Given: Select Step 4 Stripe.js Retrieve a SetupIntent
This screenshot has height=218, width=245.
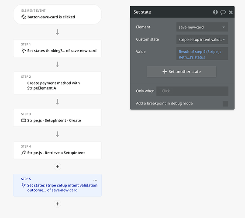Looking at the screenshot, I should pos(57,150).
